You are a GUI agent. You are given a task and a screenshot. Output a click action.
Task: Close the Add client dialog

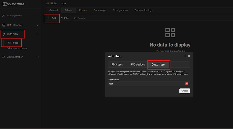(189, 56)
